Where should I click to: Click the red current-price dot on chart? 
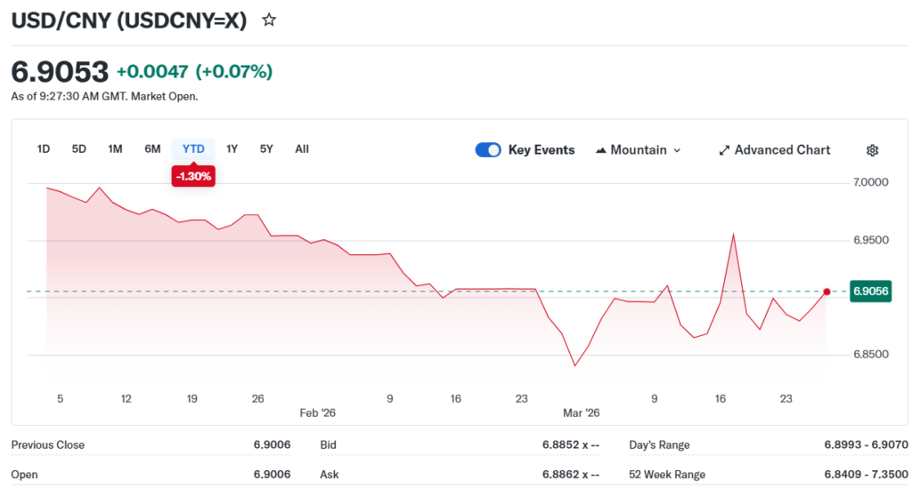826,292
